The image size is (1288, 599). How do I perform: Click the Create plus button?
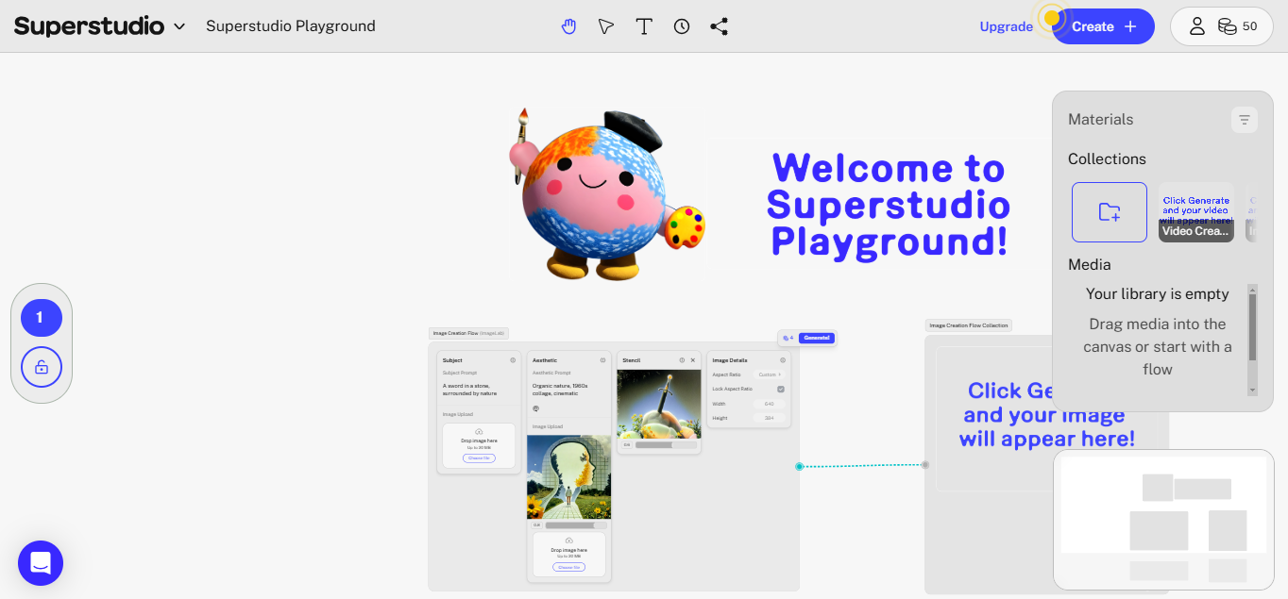(x=1104, y=26)
